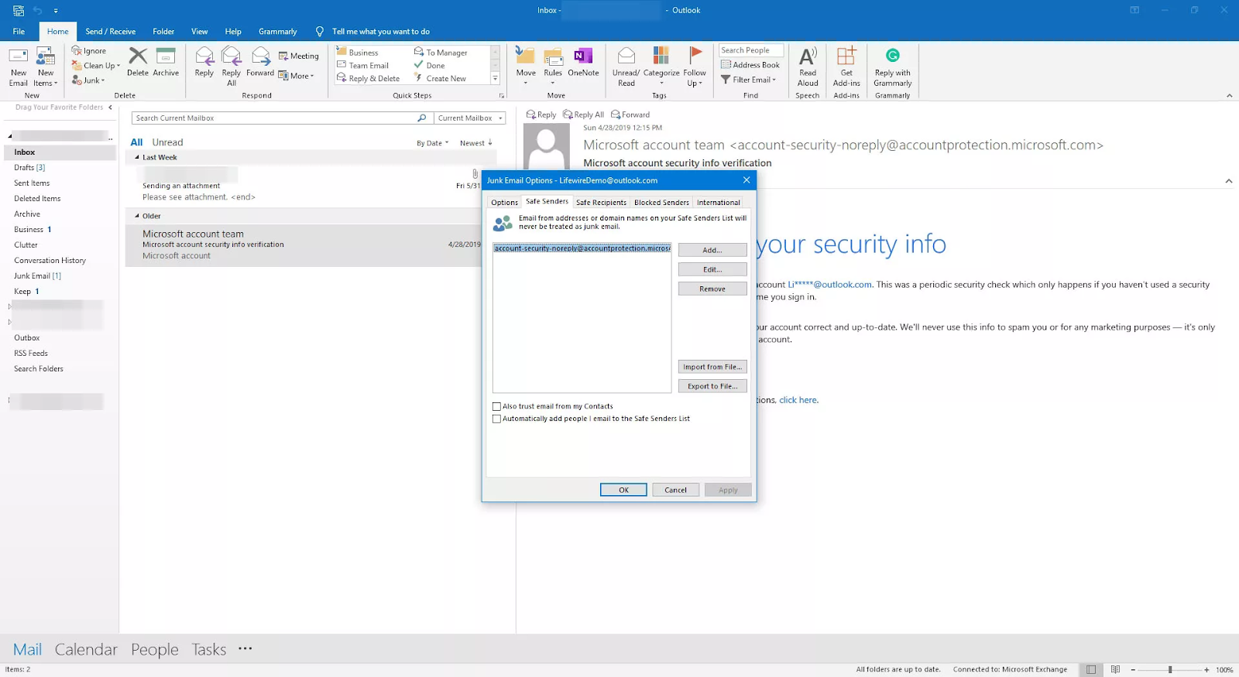Image resolution: width=1239 pixels, height=677 pixels.
Task: Follow the click here link
Action: 798,400
